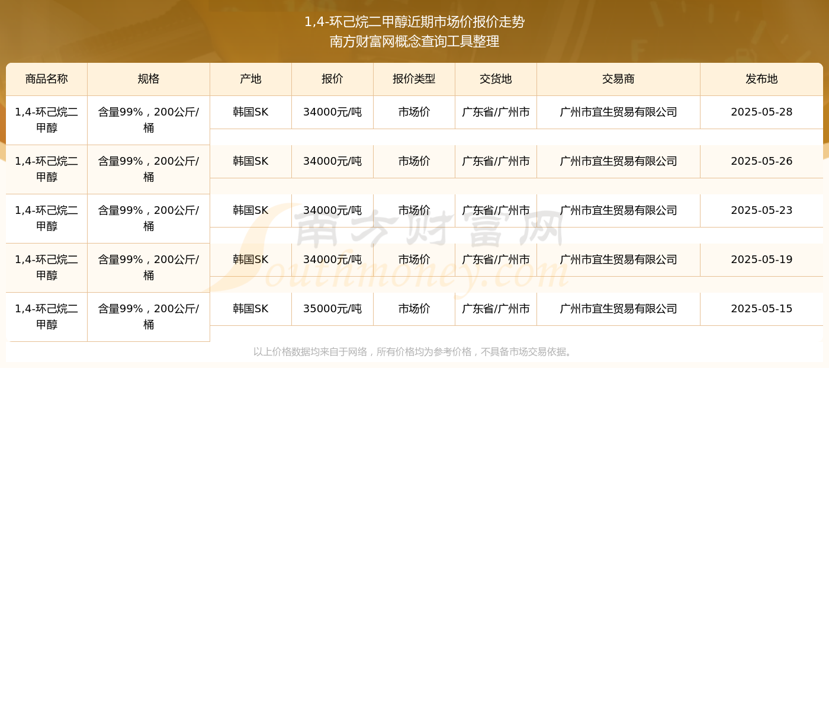Click 韩国SK in the 2025-05-15 row

click(250, 309)
